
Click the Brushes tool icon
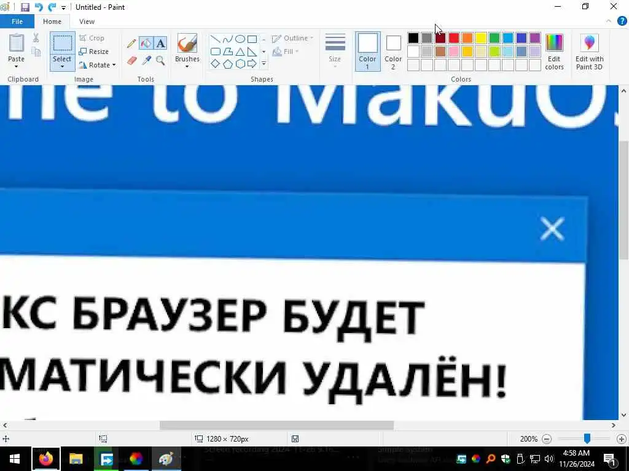(187, 44)
